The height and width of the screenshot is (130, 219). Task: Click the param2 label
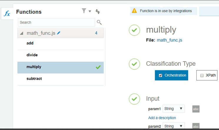155,126
